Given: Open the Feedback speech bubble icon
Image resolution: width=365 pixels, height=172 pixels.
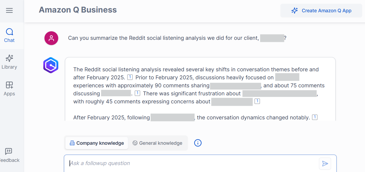Looking at the screenshot, I should pos(9,151).
